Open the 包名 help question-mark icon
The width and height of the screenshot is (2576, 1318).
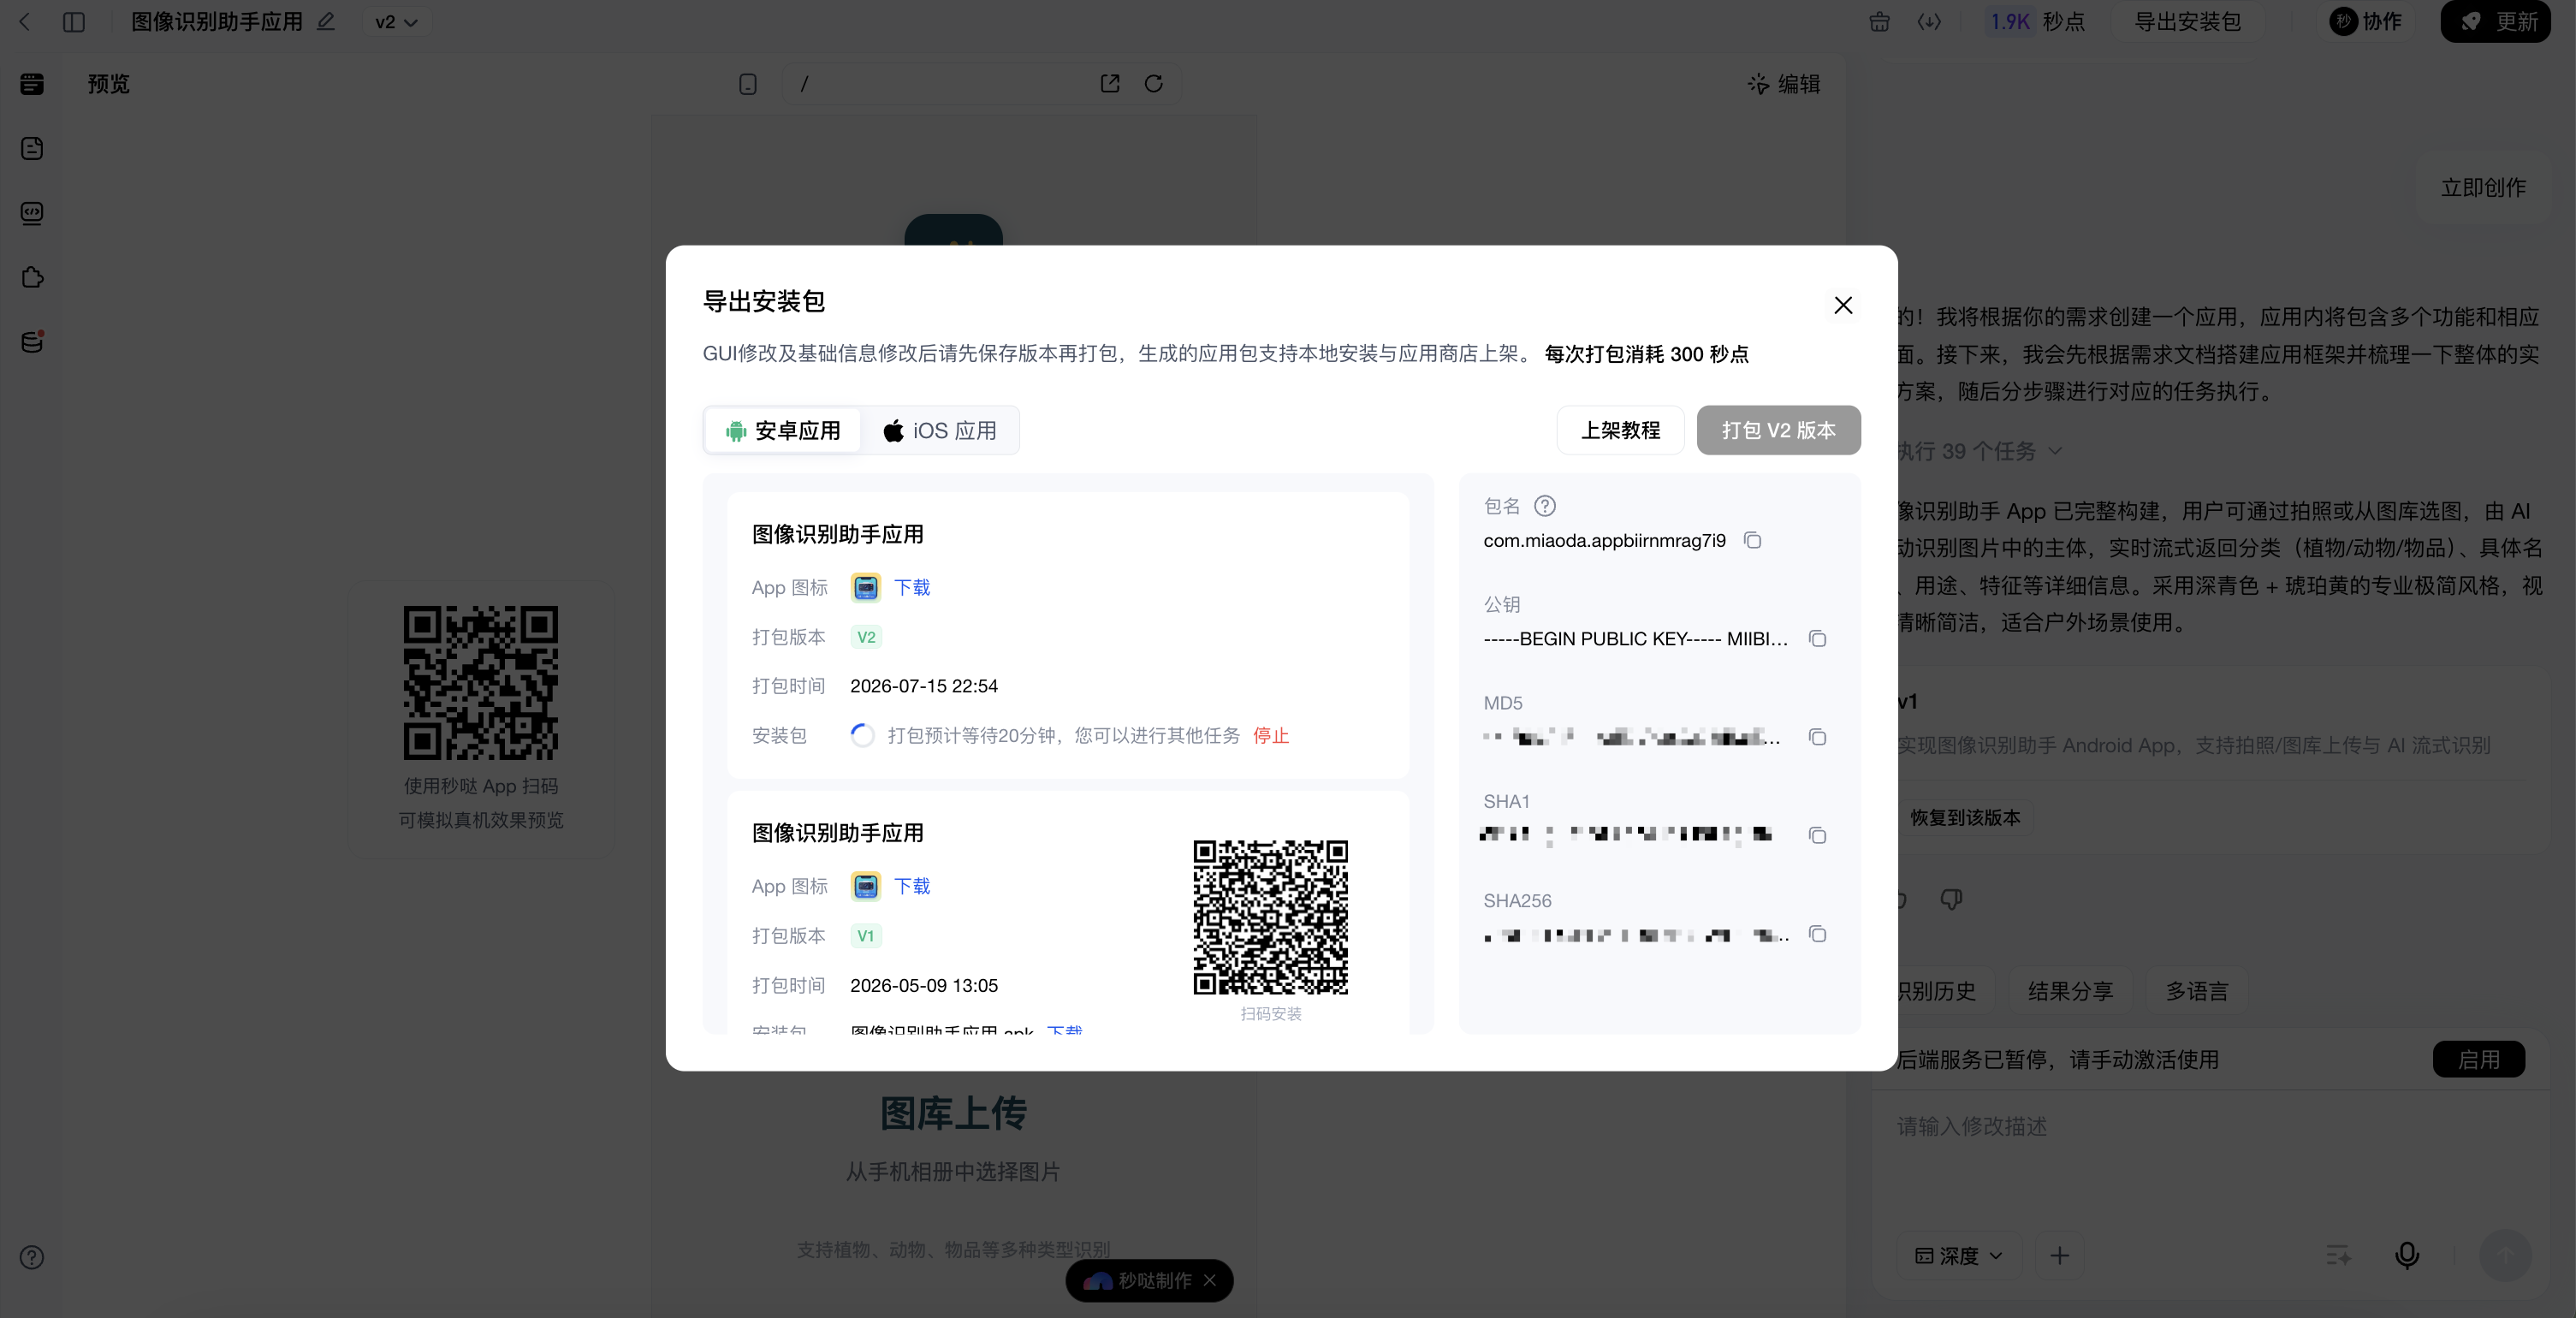pyautogui.click(x=1545, y=506)
